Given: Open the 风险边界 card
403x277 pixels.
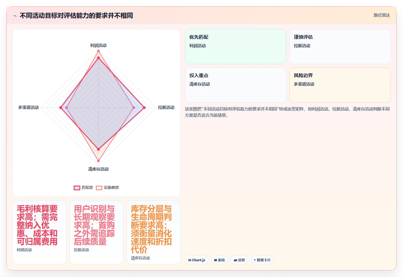Looking at the screenshot, I should 340,85.
